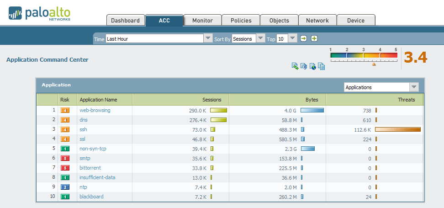This screenshot has width=444, height=208.
Task: Click the stacked documents report icon
Action: tap(322, 67)
